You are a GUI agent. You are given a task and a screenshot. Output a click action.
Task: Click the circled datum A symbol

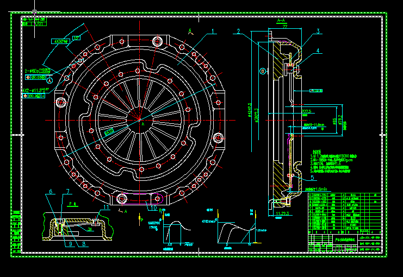coord(49,80)
